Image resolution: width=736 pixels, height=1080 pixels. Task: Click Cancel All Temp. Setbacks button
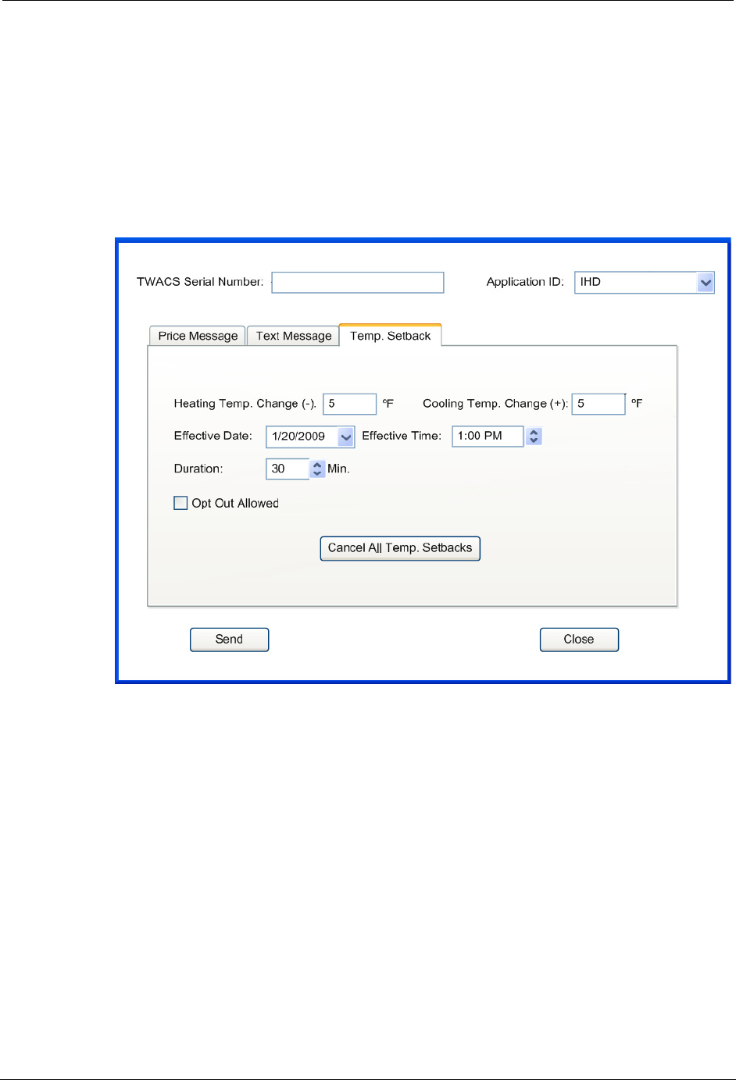[400, 548]
